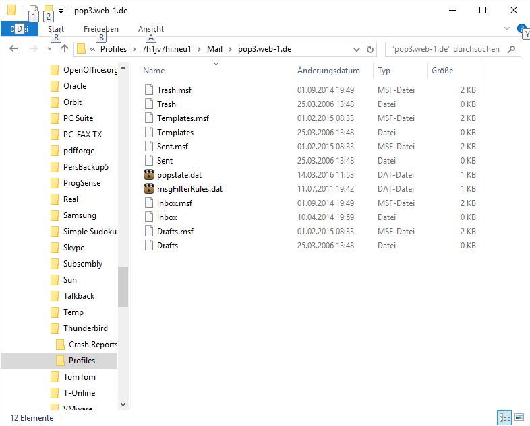
Task: Expand the ribbon with the chevron
Action: 507,29
